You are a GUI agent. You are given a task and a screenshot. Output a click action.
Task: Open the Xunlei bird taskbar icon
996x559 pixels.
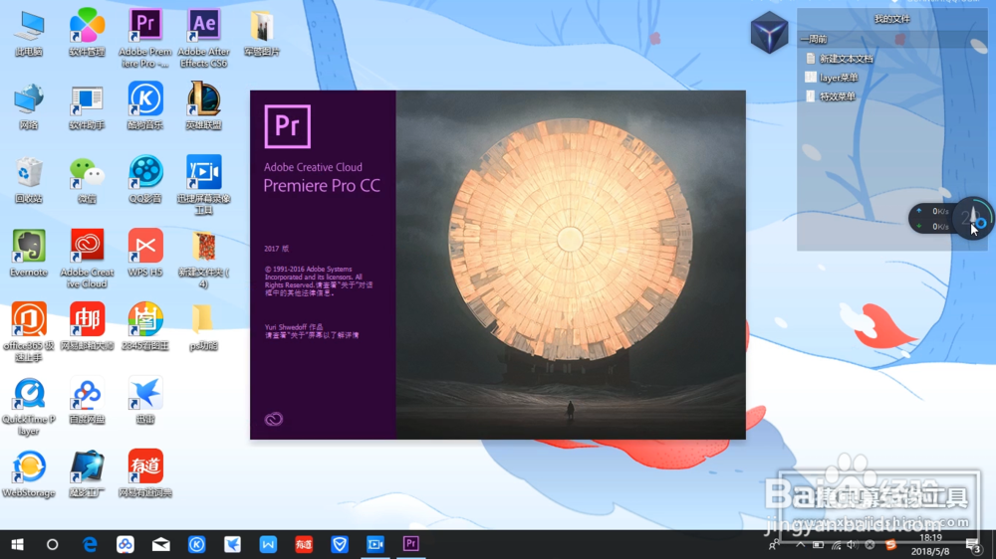tap(232, 544)
